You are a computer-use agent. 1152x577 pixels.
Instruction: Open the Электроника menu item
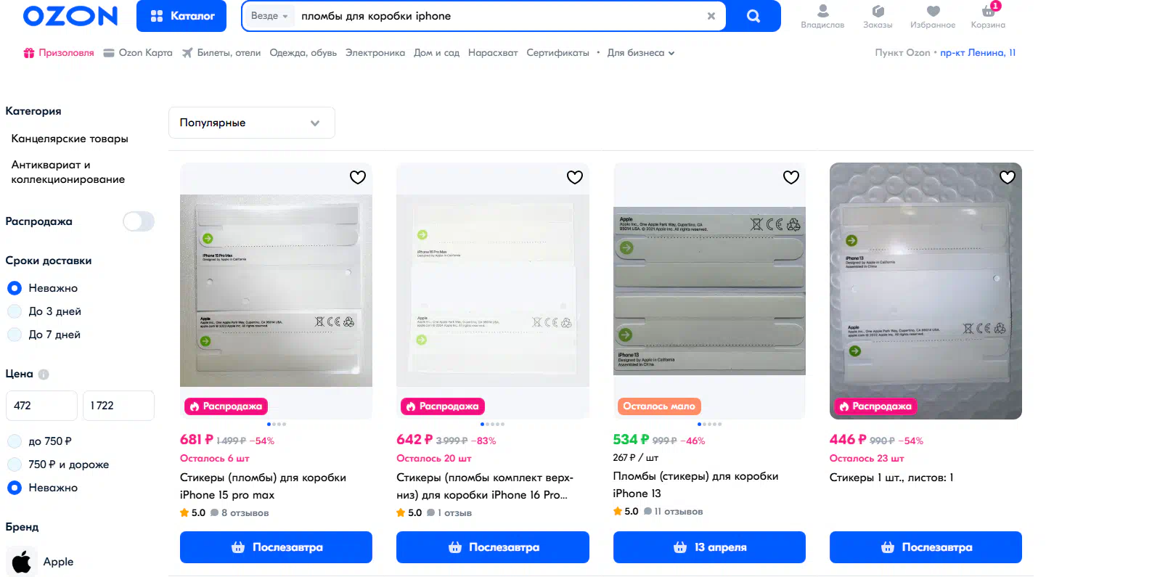coord(375,53)
